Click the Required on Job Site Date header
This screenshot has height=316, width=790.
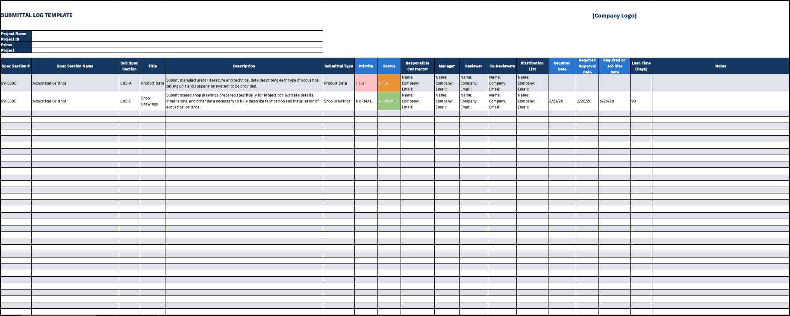tap(614, 66)
